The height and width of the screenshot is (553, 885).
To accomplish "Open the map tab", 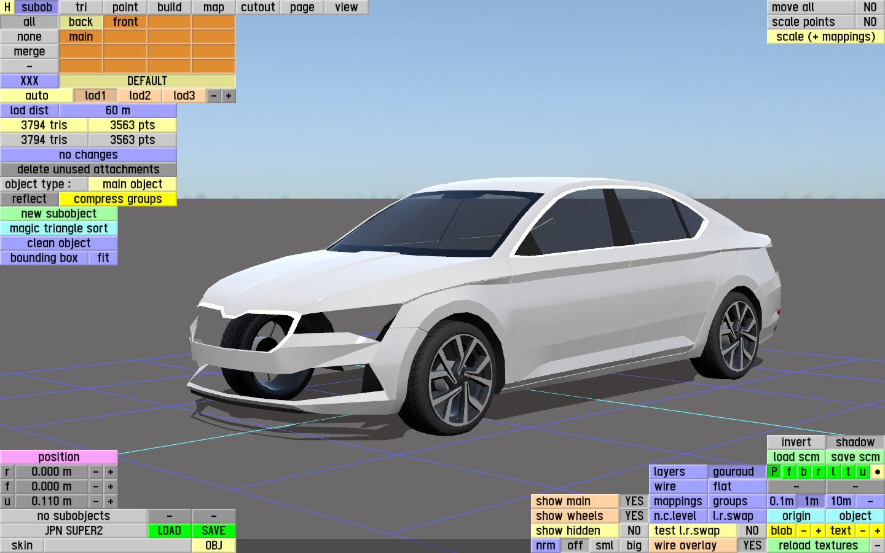I will click(214, 7).
